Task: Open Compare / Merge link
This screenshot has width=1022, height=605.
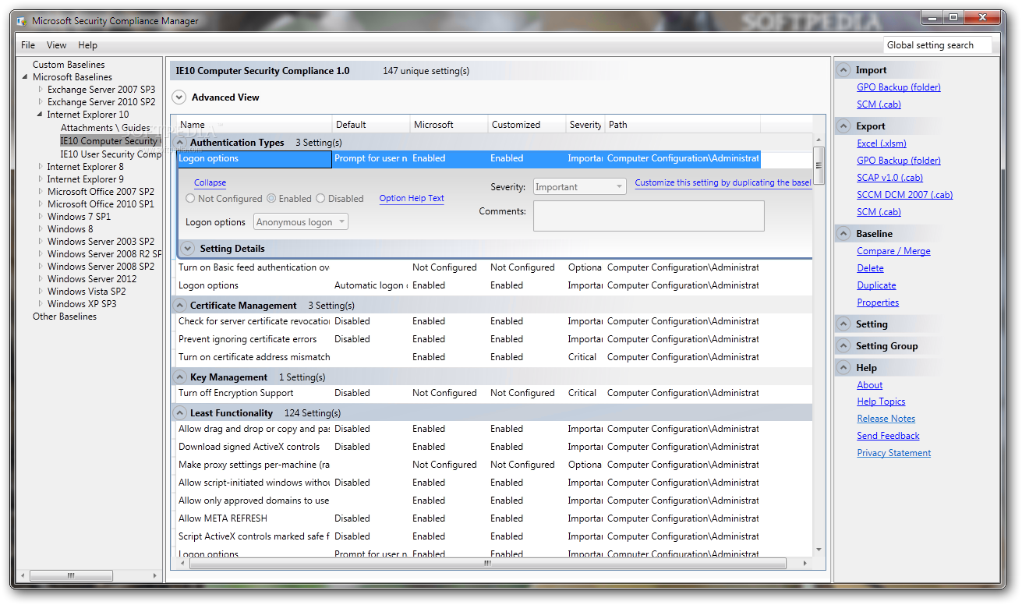Action: click(x=893, y=251)
